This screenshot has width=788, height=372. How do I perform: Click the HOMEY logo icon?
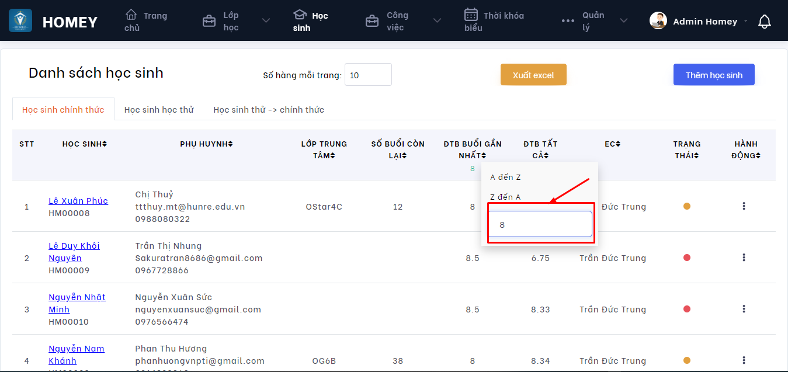point(20,21)
